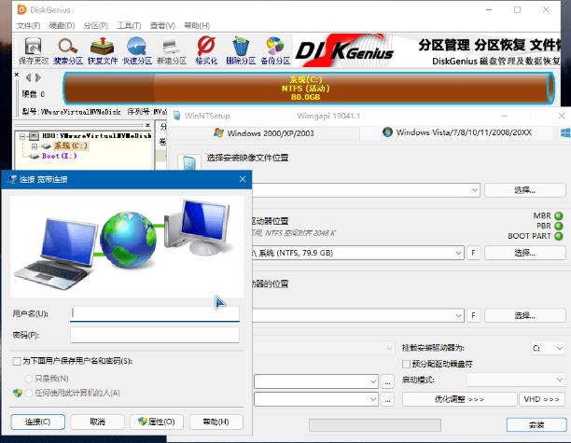The width and height of the screenshot is (571, 443).
Task: Open the Partition menu in DiskGenius
Action: [96, 25]
